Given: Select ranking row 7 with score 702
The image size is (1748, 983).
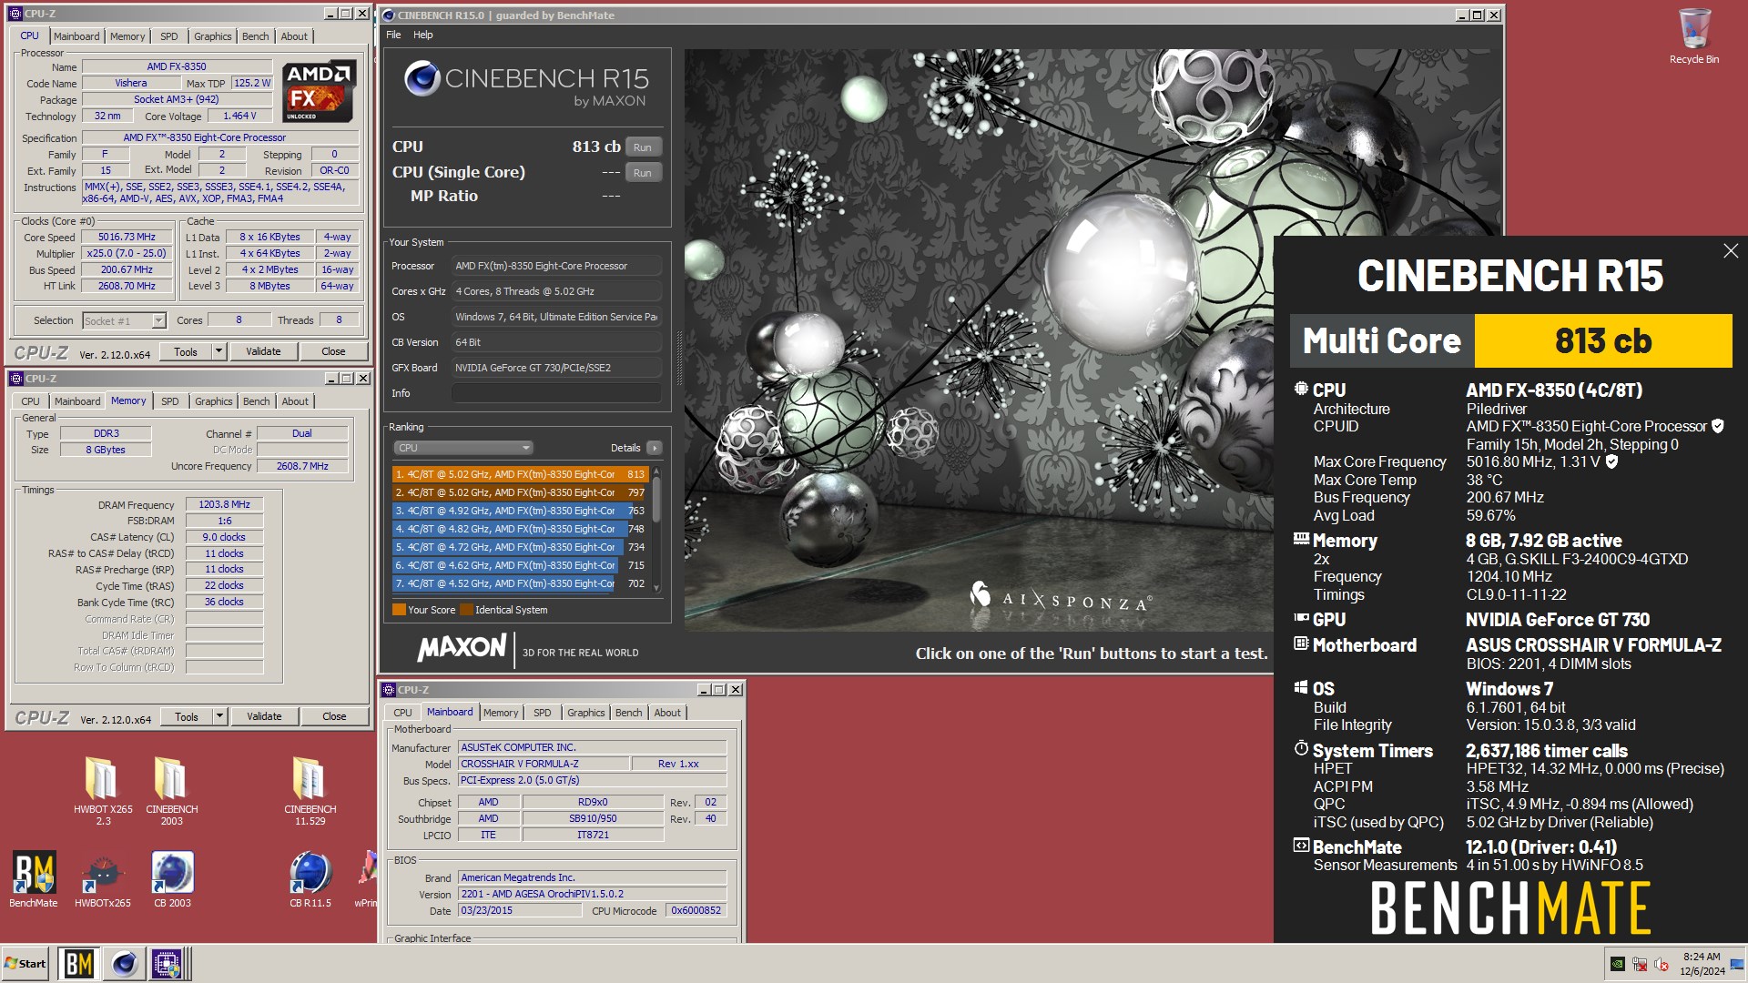Looking at the screenshot, I should [520, 583].
